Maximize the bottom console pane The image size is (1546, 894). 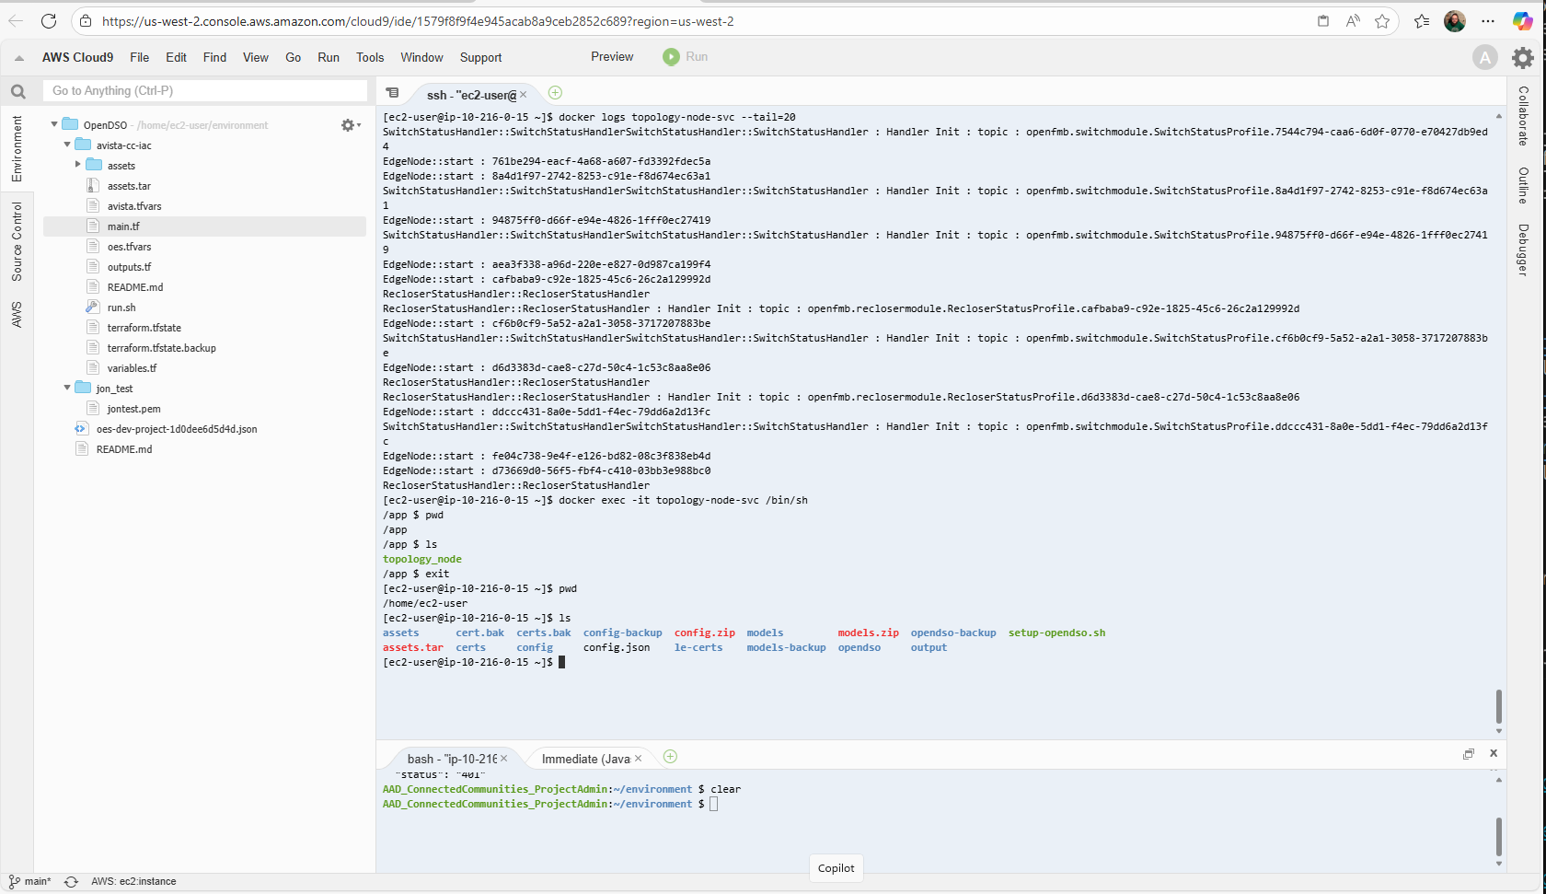[1469, 754]
